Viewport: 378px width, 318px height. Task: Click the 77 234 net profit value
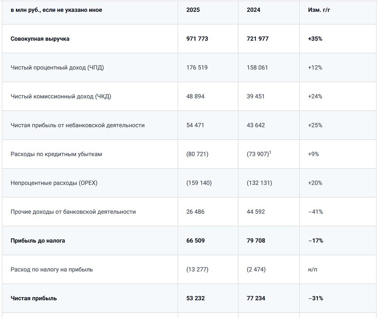tap(256, 298)
